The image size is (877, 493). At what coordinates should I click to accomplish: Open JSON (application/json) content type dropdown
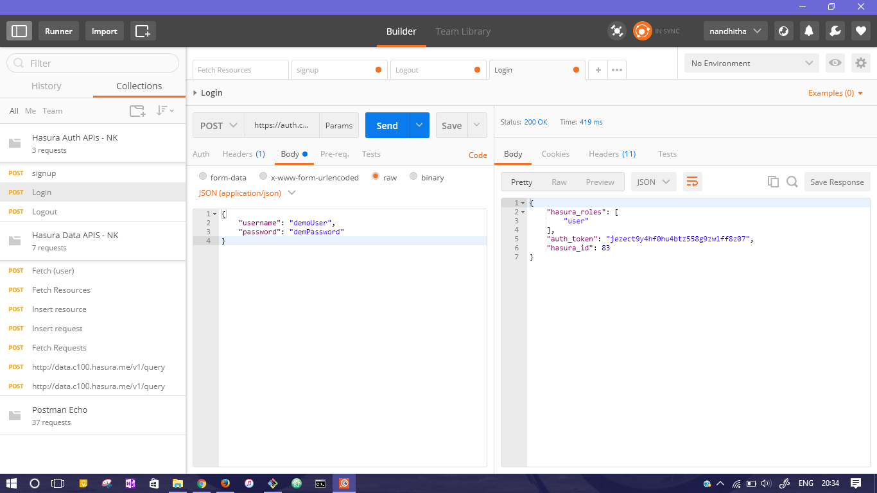247,193
